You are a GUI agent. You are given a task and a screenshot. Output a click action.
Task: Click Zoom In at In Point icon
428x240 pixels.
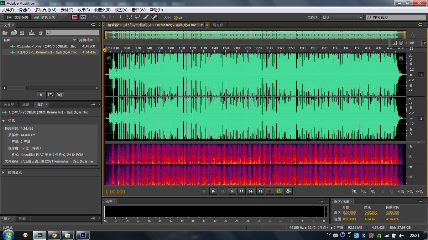(x=401, y=191)
